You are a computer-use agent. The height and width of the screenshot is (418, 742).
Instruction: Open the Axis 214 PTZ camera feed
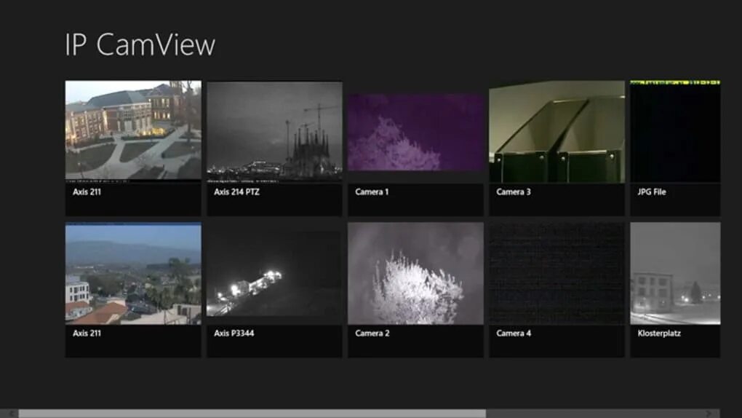[274, 131]
